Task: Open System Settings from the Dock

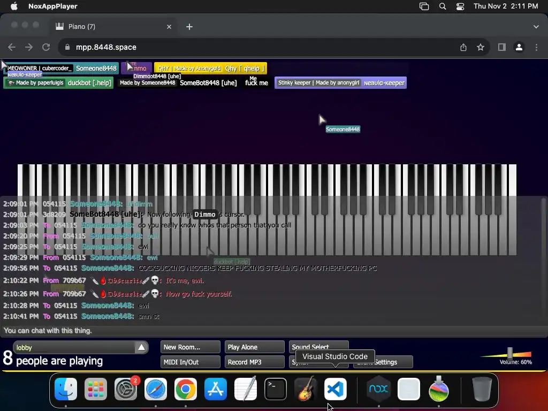Action: coord(126,389)
